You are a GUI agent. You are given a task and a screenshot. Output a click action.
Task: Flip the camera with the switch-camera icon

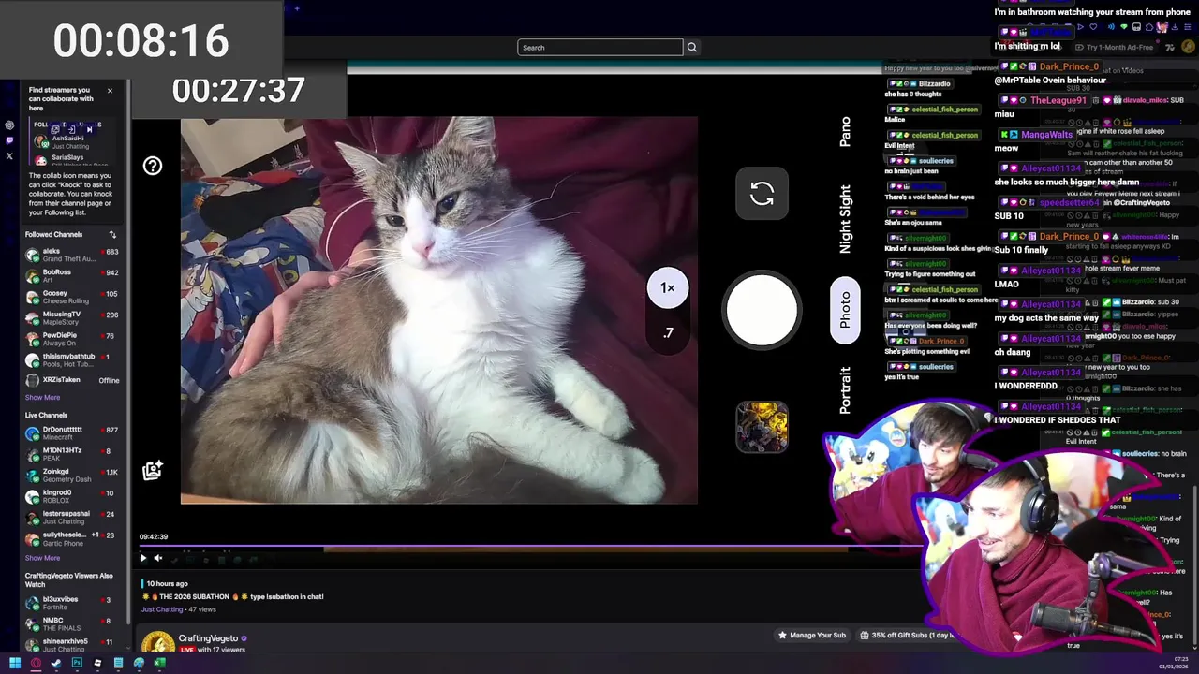click(762, 194)
